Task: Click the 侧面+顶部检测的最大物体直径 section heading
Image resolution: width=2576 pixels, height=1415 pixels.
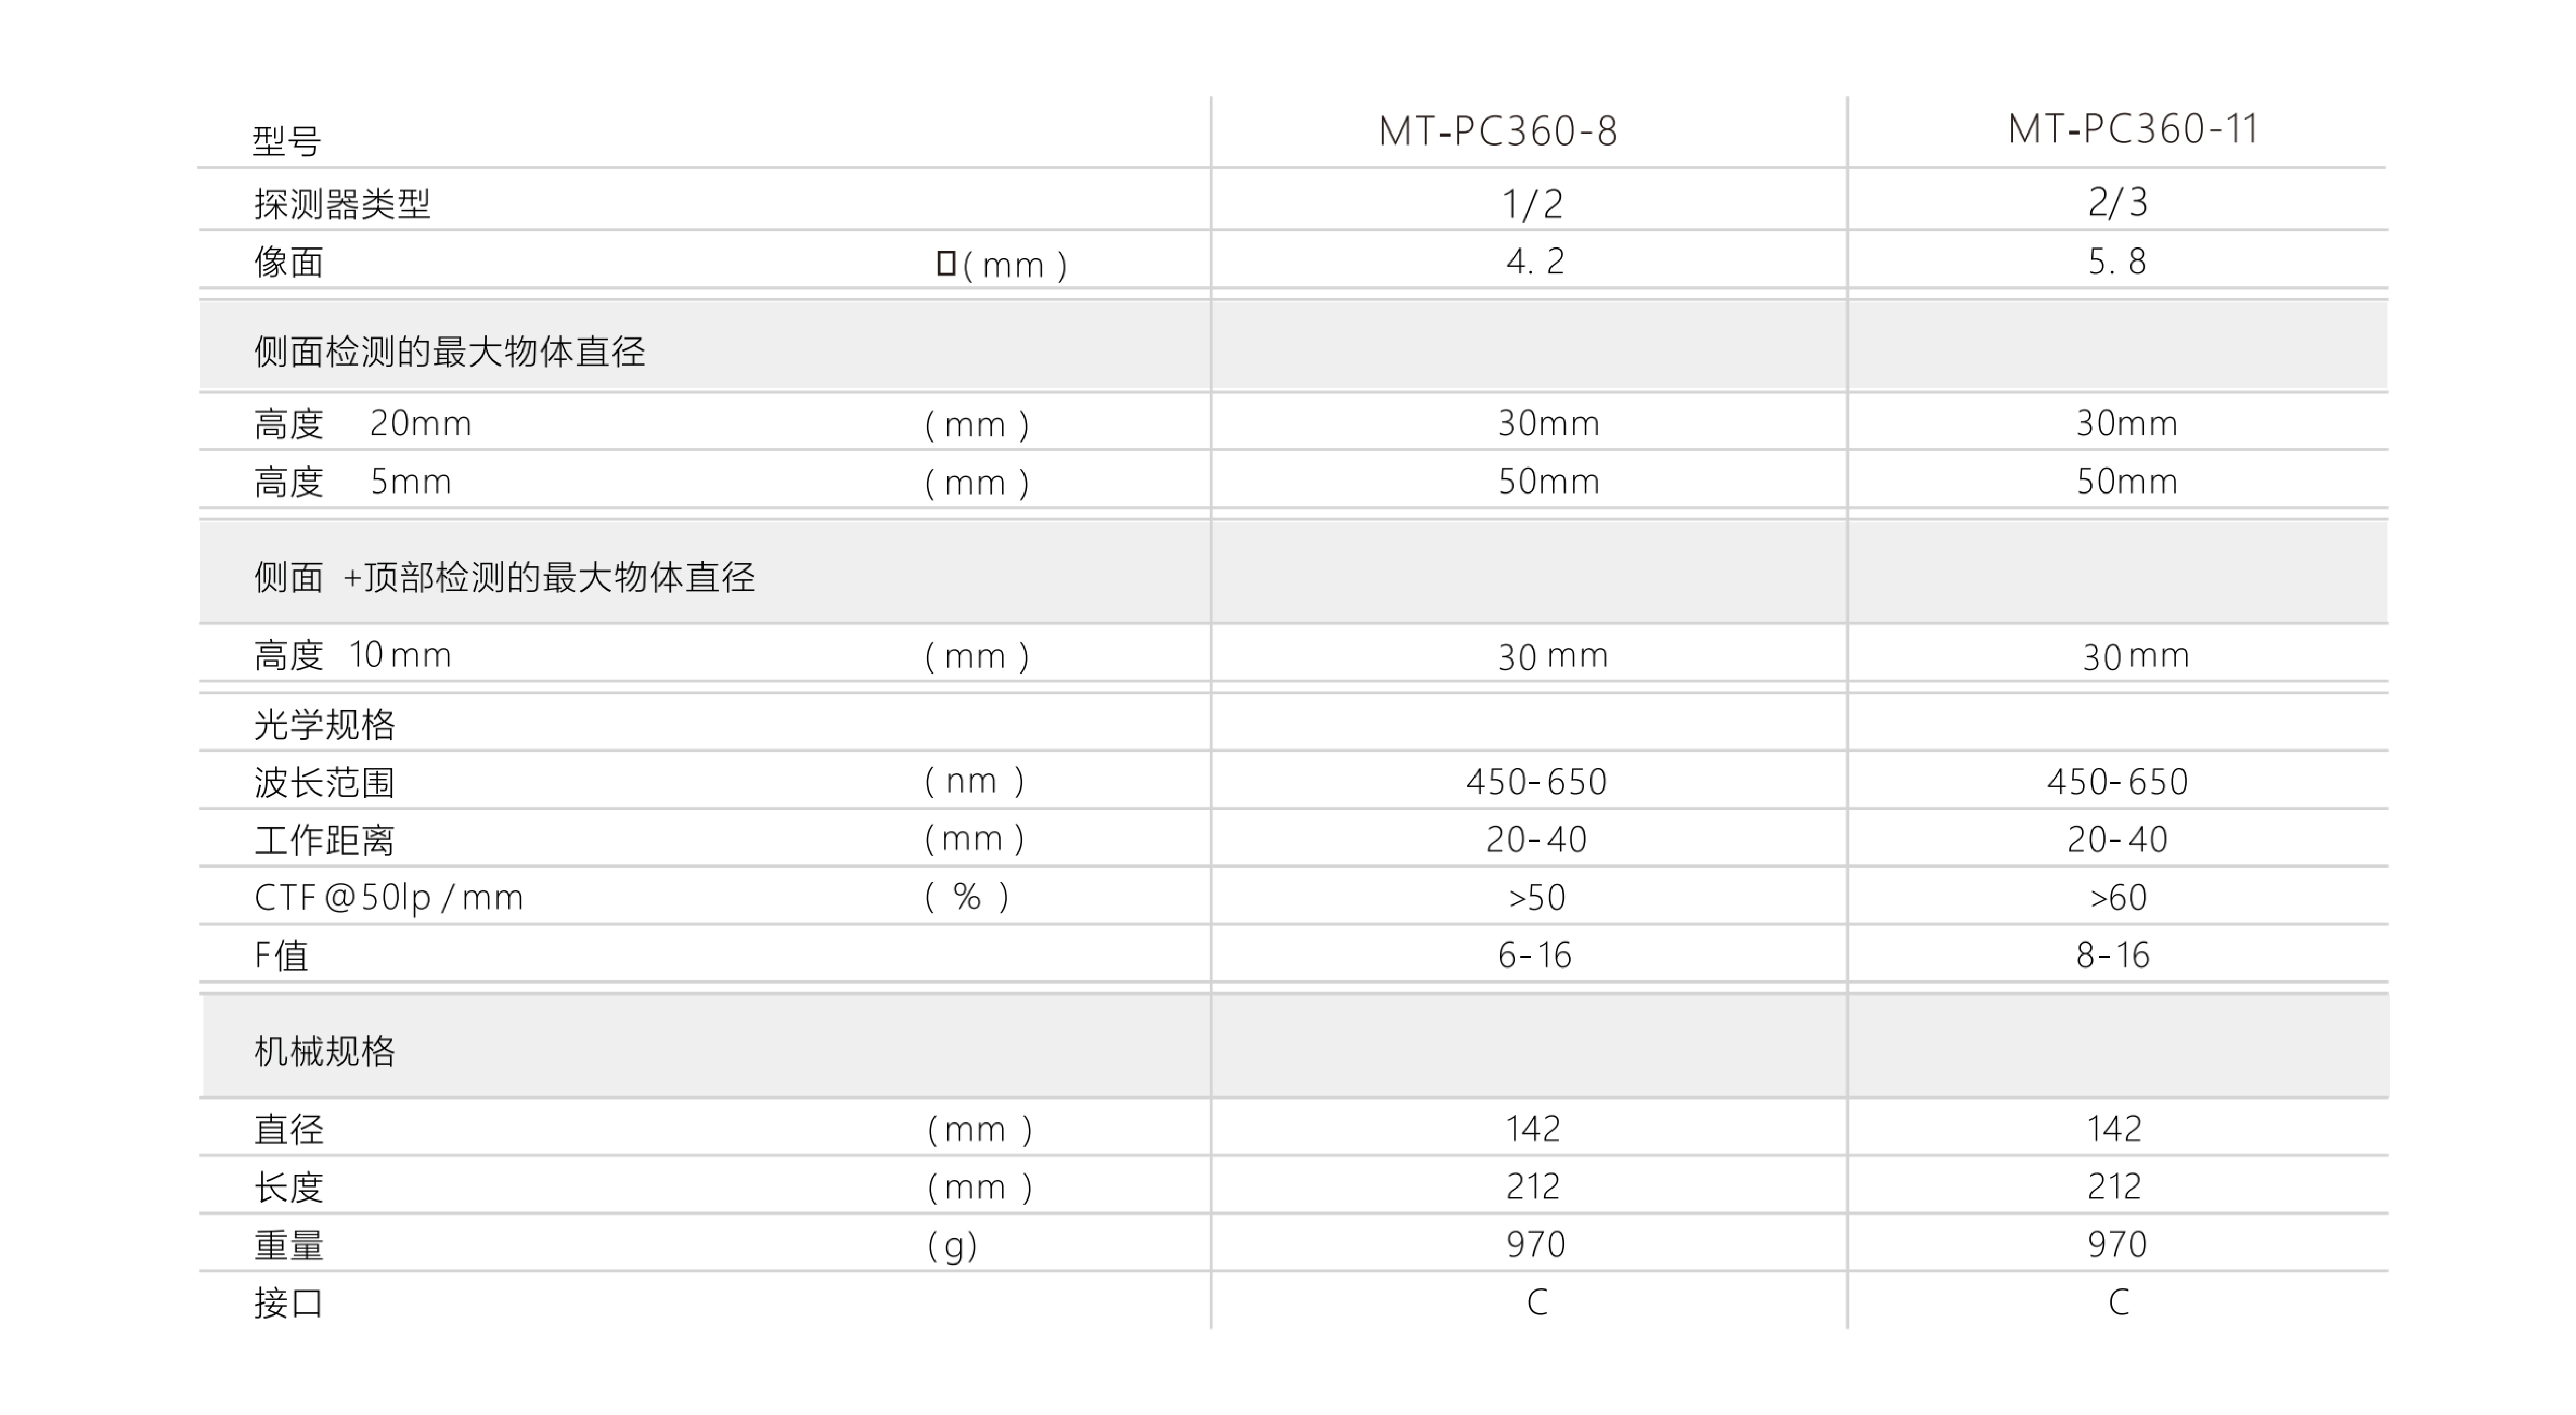Action: point(504,577)
